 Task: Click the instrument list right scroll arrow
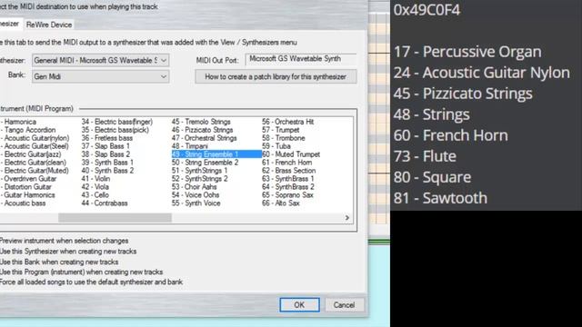point(346,218)
